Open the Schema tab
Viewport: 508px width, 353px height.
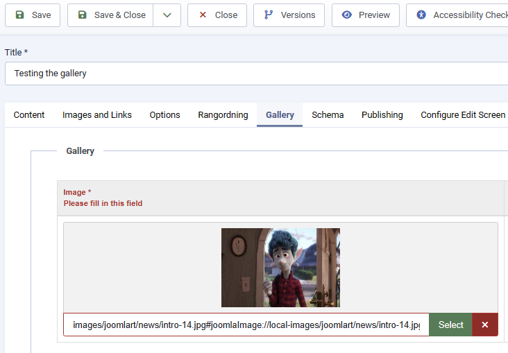[328, 115]
